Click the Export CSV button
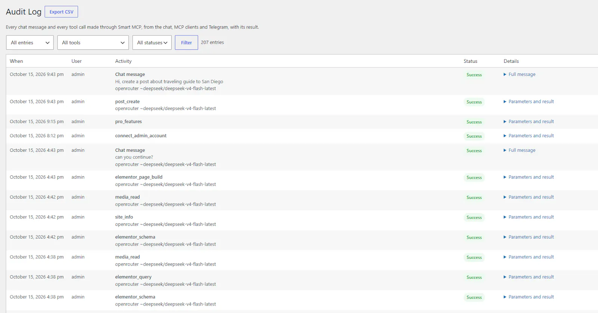 pyautogui.click(x=61, y=12)
